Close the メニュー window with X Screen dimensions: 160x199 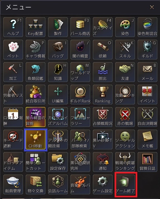[152, 7]
